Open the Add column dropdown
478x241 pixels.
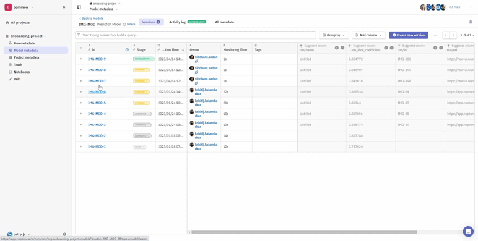(x=368, y=35)
